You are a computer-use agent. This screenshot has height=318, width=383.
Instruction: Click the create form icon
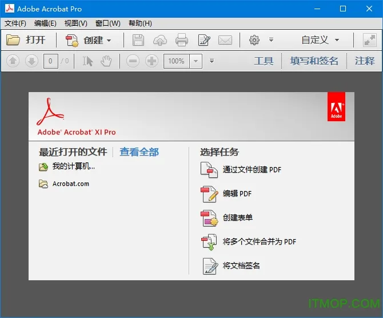coord(209,218)
